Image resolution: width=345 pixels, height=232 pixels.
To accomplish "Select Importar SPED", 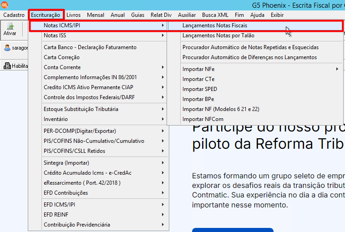I will click(x=255, y=89).
